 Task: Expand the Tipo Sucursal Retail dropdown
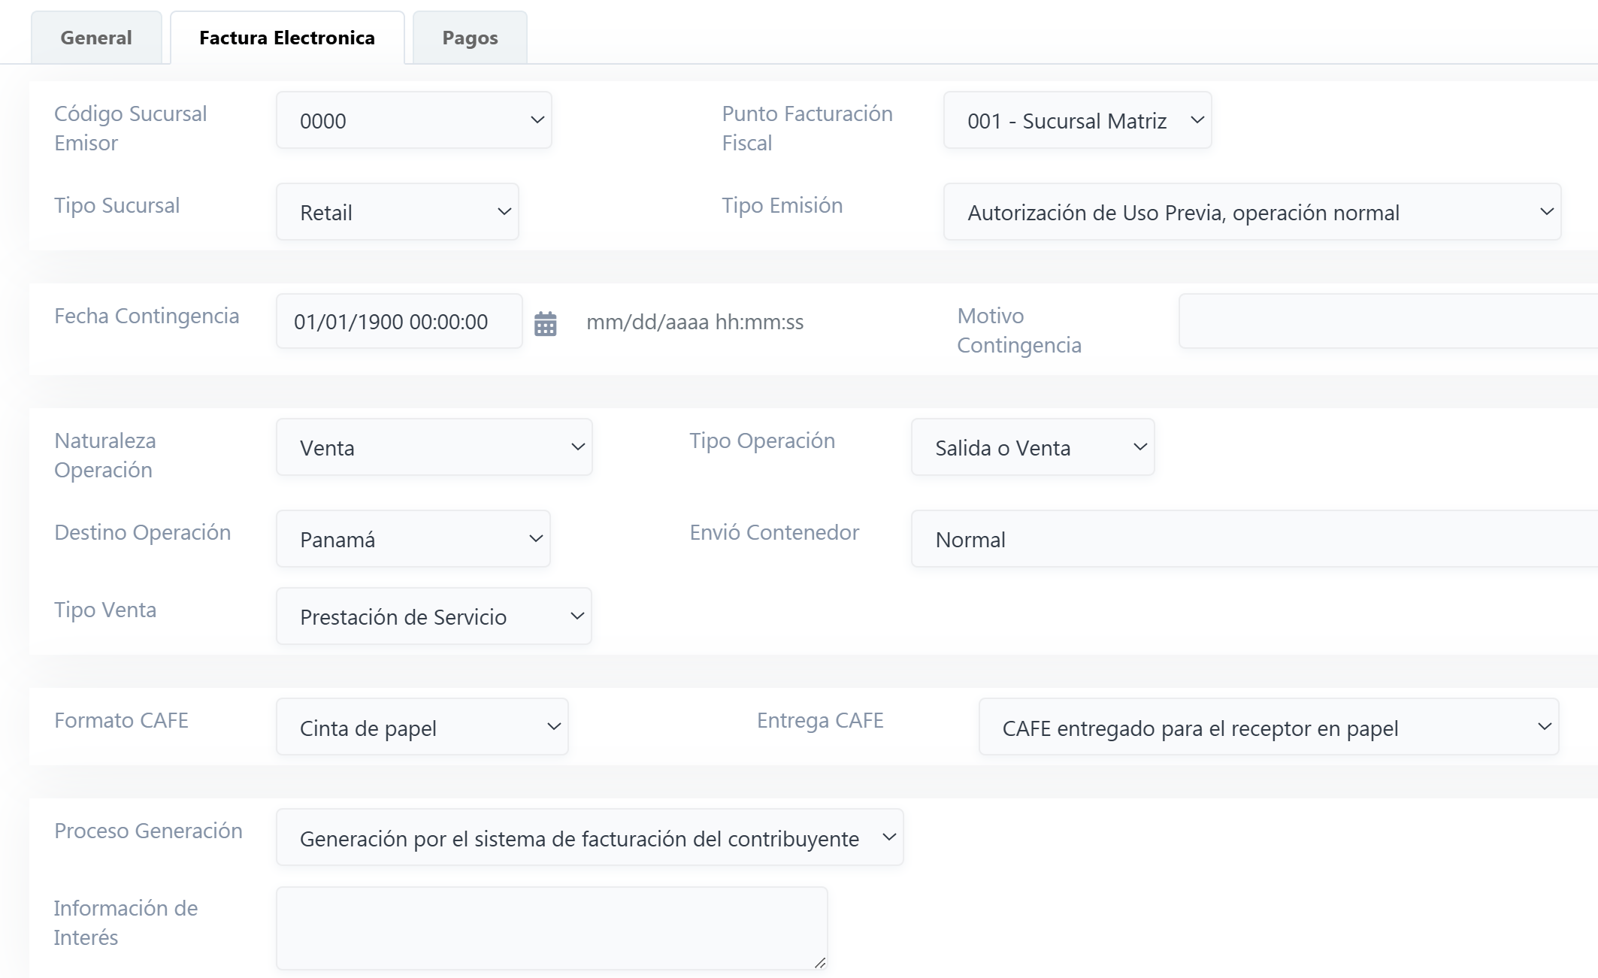click(397, 212)
